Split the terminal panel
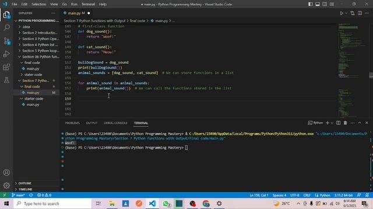This screenshot has height=209, width=373. pos(338,122)
